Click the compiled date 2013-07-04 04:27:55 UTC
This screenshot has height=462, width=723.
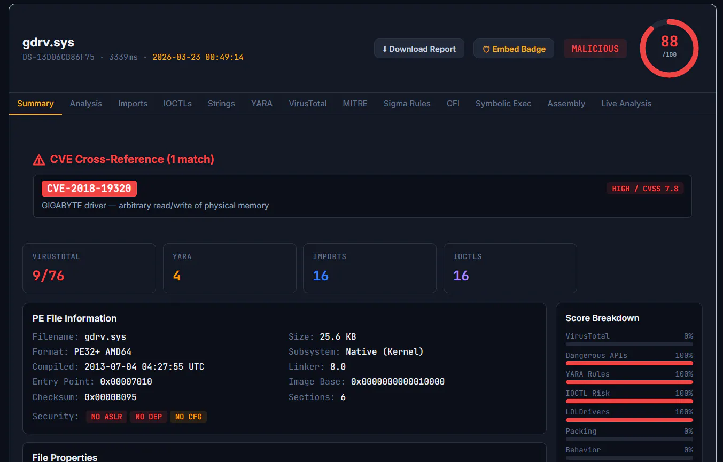pos(144,367)
